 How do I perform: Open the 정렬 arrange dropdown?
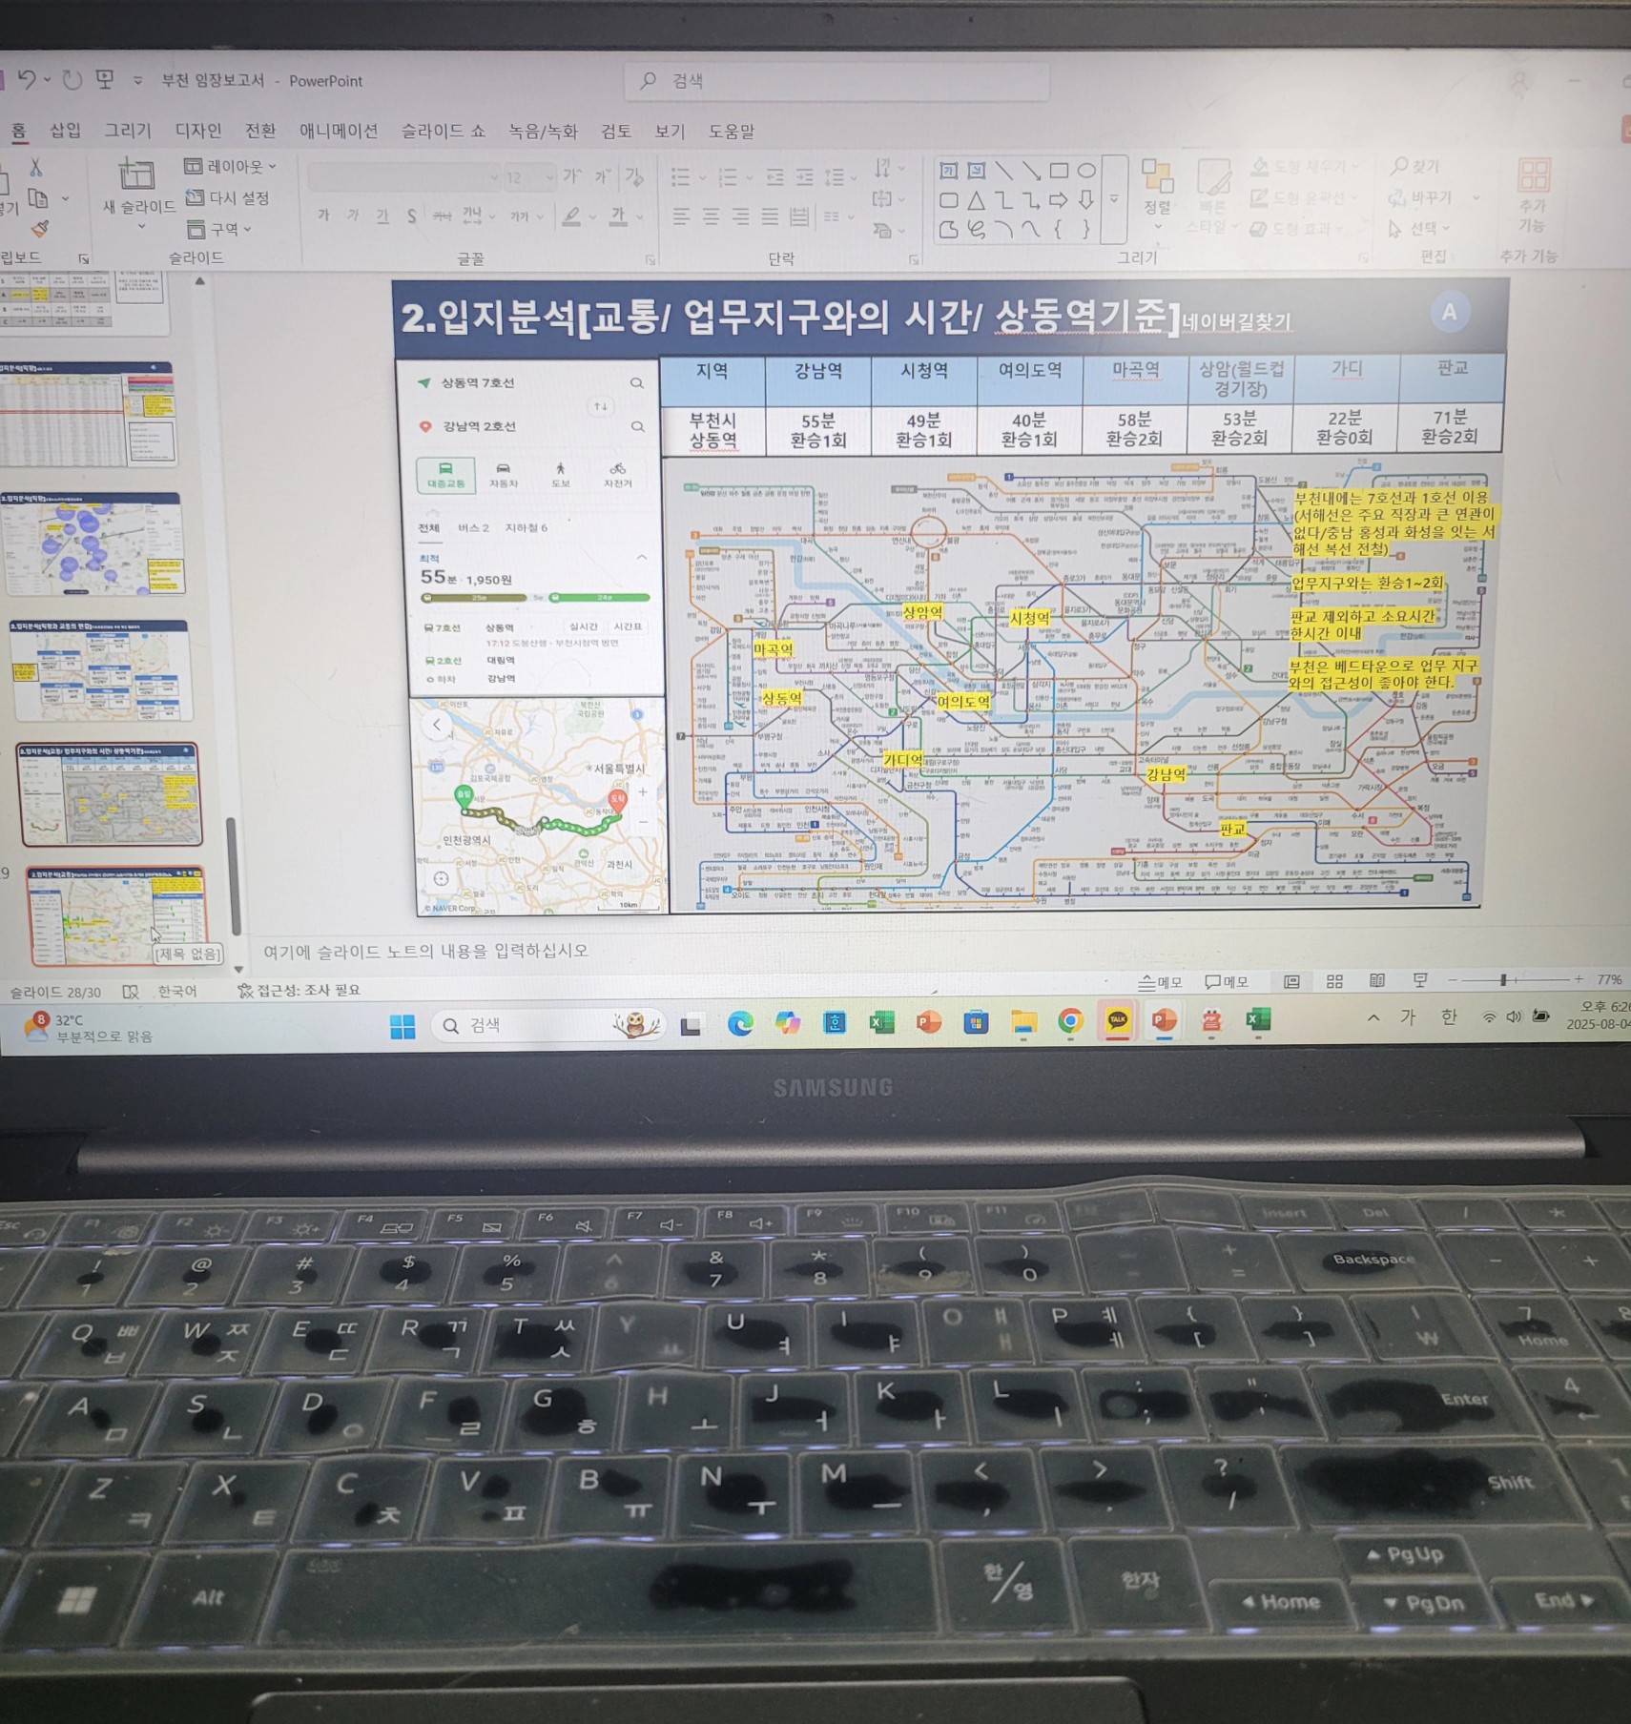pyautogui.click(x=1157, y=195)
